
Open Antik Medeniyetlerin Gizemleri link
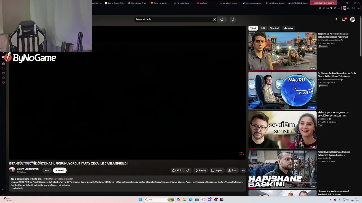(58, 179)
